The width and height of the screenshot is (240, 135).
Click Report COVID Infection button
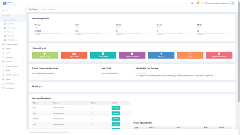click(219, 55)
